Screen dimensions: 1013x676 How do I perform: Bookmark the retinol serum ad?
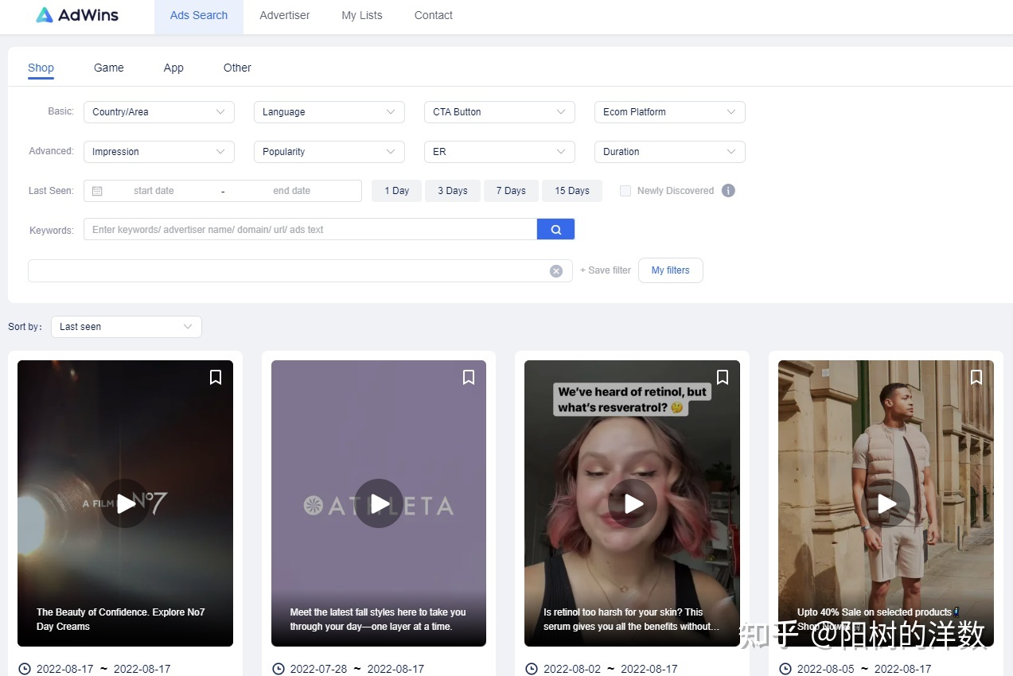point(723,377)
